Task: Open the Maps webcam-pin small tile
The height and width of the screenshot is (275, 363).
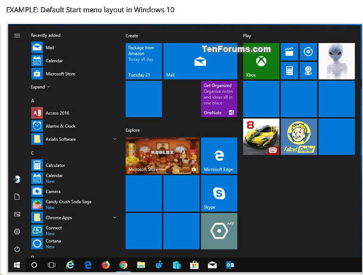Action: click(308, 71)
